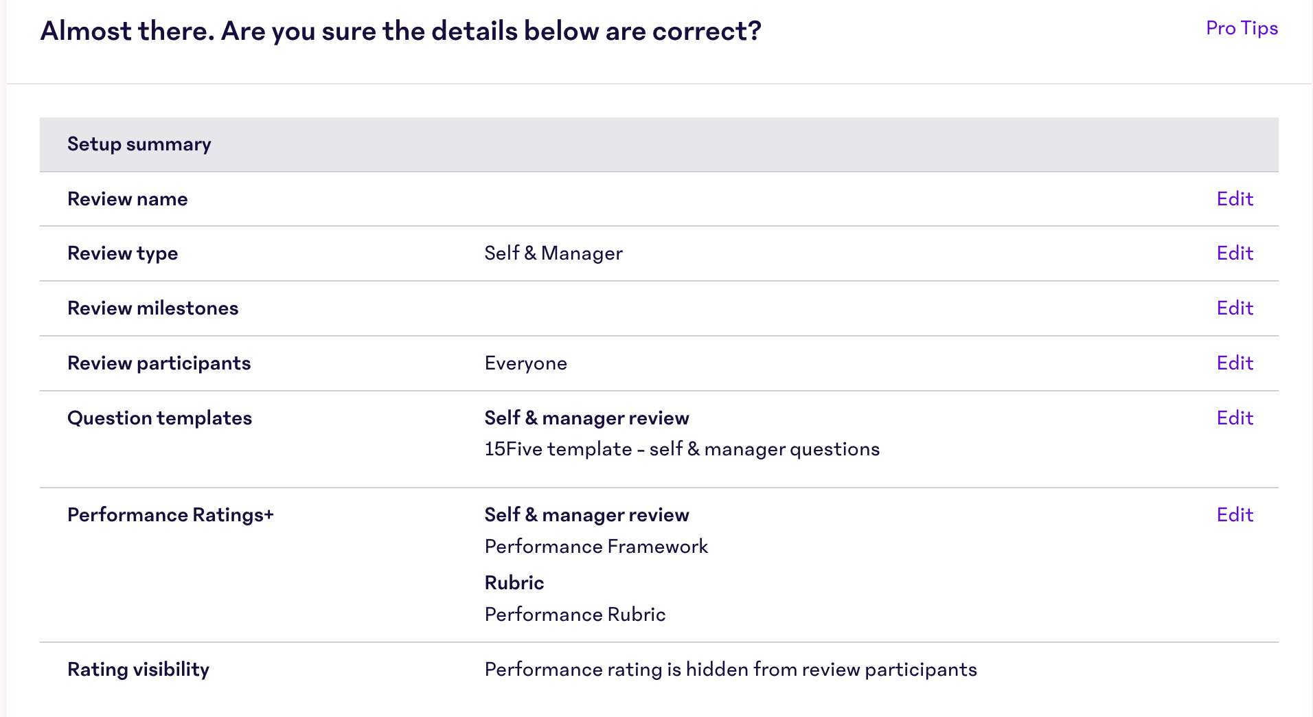Click the 'Performance Rubric' value
The width and height of the screenshot is (1313, 717).
[x=575, y=615]
